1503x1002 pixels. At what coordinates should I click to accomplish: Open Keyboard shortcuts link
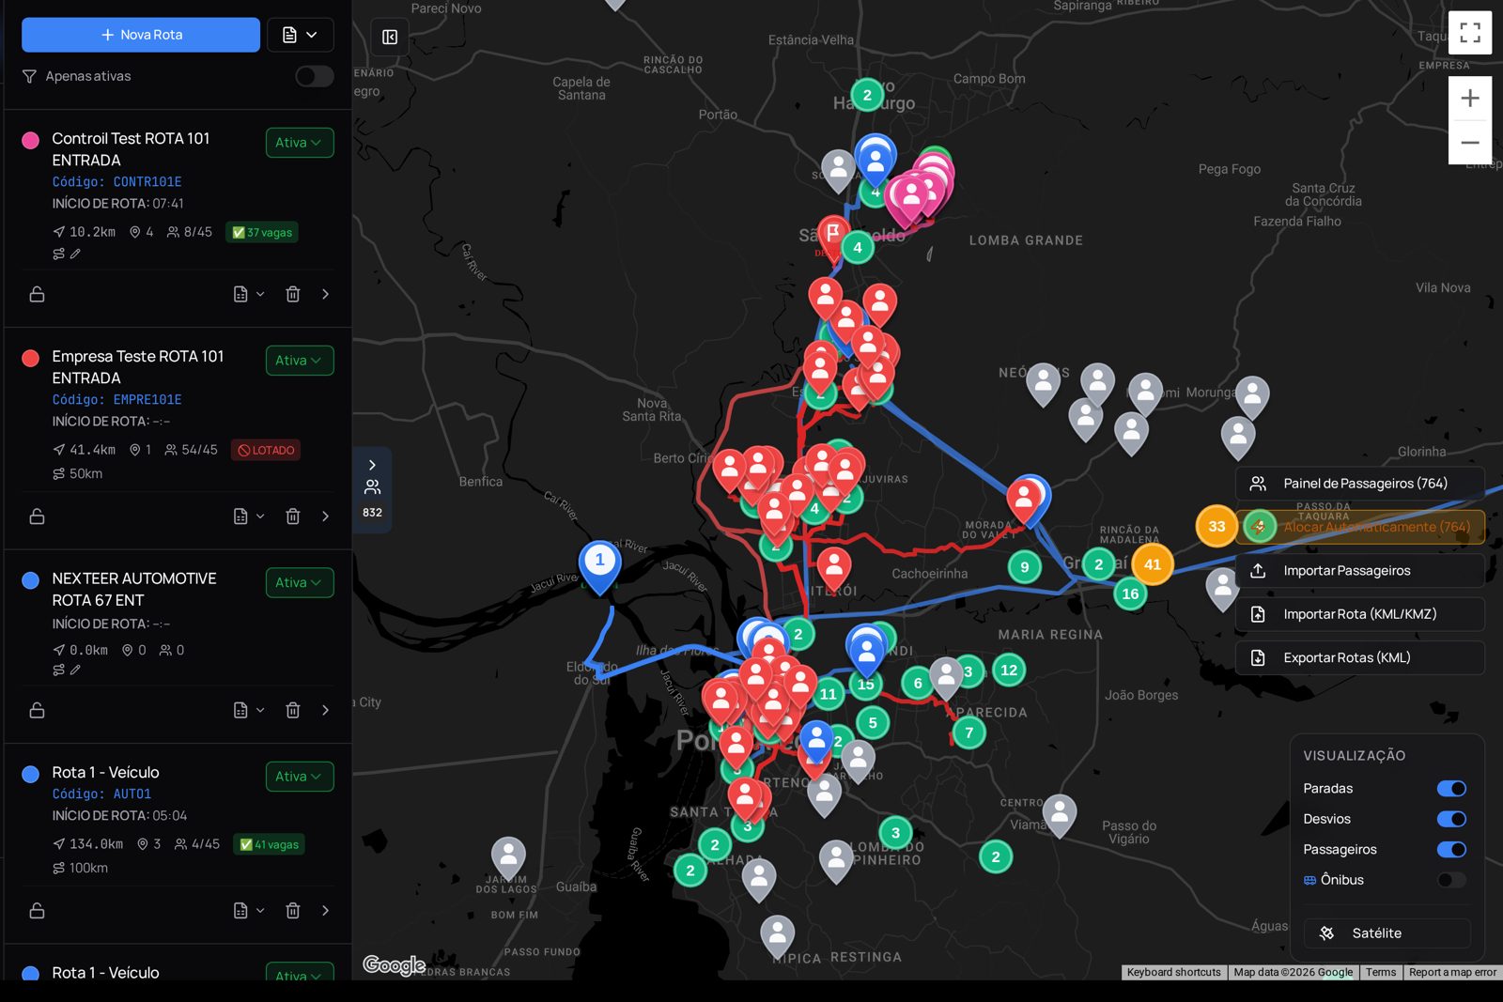(x=1173, y=973)
